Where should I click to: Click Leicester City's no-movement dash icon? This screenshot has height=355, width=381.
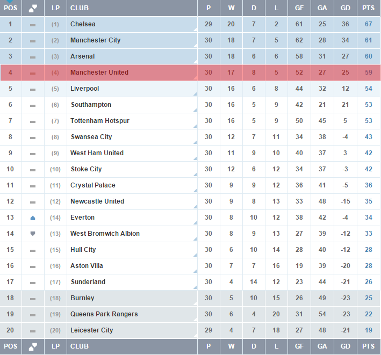(33, 331)
